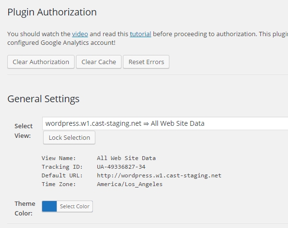Click the America/Los_Angeles time zone value
Image resolution: width=288 pixels, height=228 pixels.
click(x=130, y=184)
